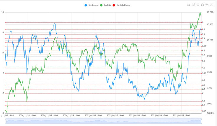Clear brush selections with the X icon
Screen dimensions: 217x126
point(211,5)
